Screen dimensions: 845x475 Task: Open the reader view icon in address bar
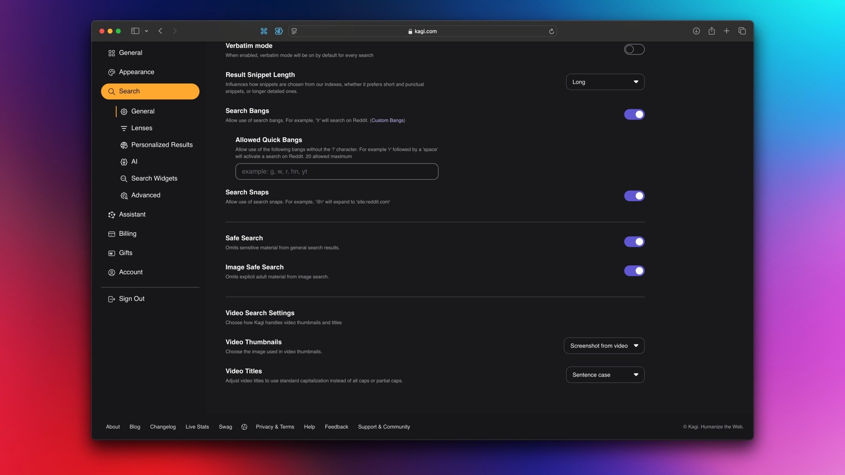[x=294, y=31]
